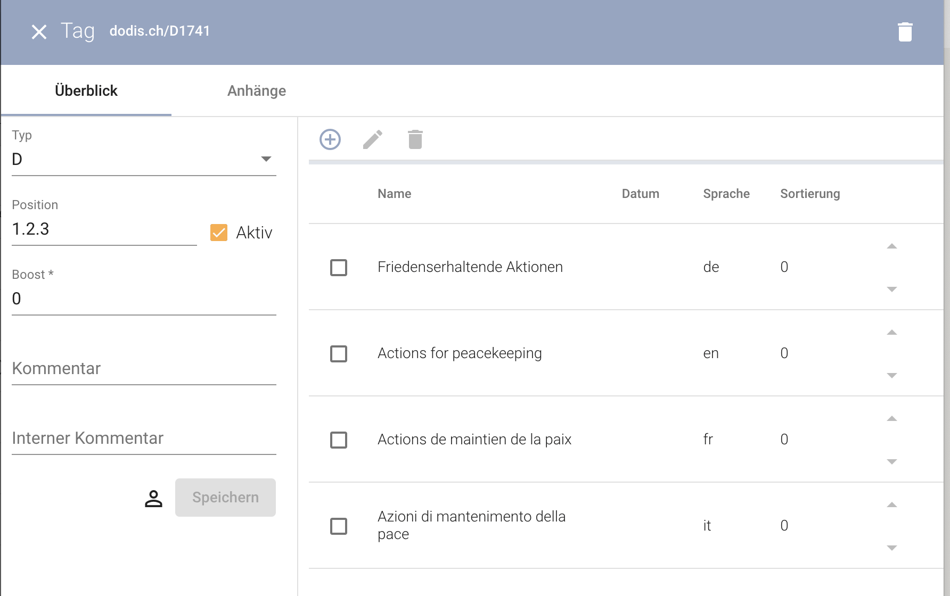The image size is (950, 596).
Task: Move Actions for peacekeeping row down
Action: point(892,376)
